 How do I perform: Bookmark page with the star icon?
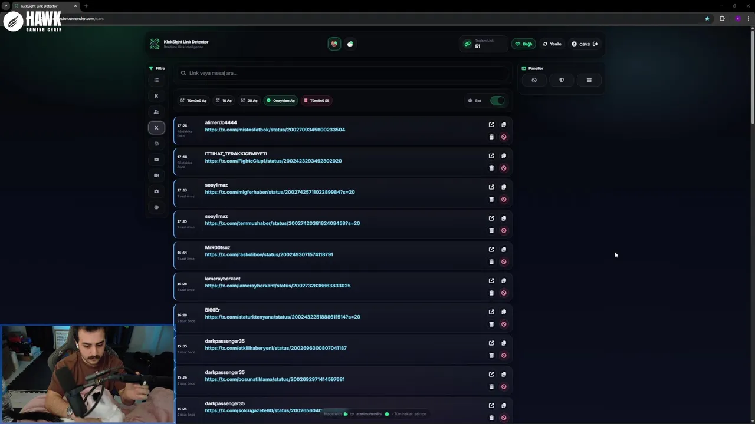[x=707, y=18]
